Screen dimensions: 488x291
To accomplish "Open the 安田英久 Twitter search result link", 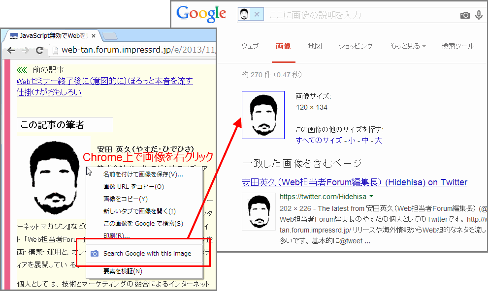I will click(x=354, y=182).
